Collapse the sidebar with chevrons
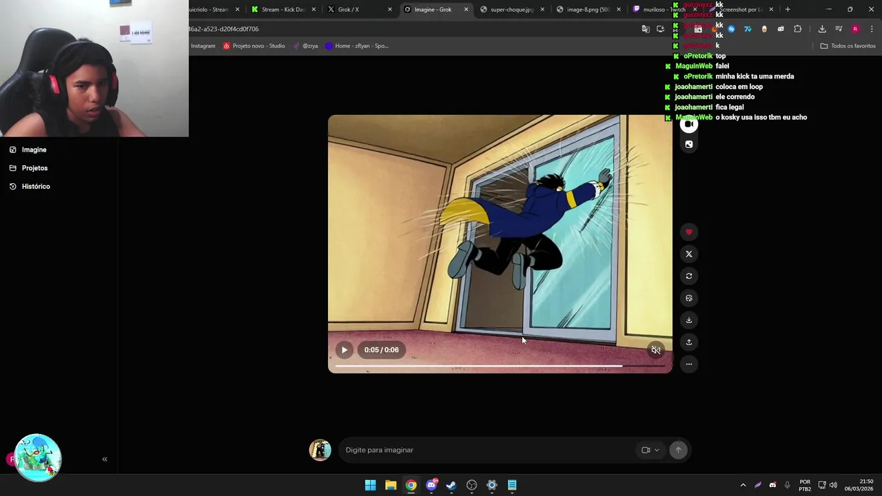Image resolution: width=882 pixels, height=496 pixels. (105, 459)
